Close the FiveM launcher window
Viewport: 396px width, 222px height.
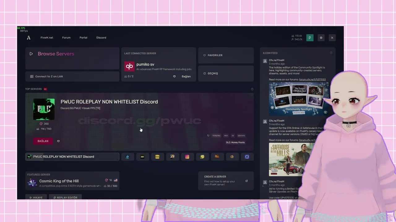pos(332,38)
